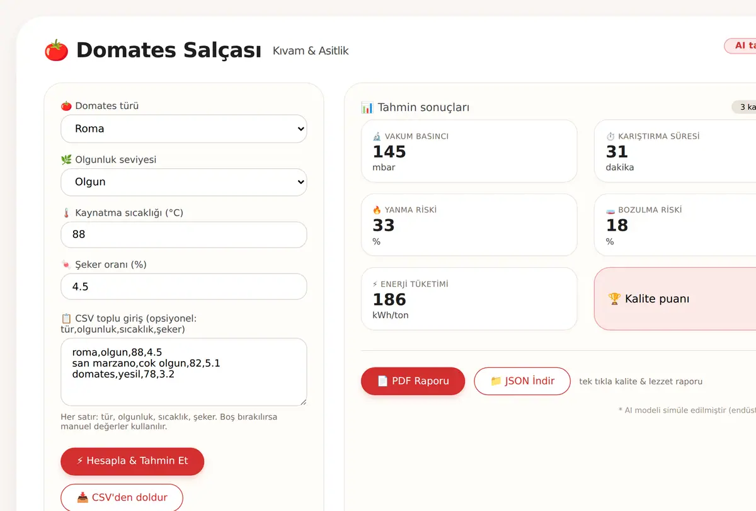Open the Olgunluk seviyesi dropdown showing Olgun
Viewport: 756px width, 511px height.
click(184, 182)
